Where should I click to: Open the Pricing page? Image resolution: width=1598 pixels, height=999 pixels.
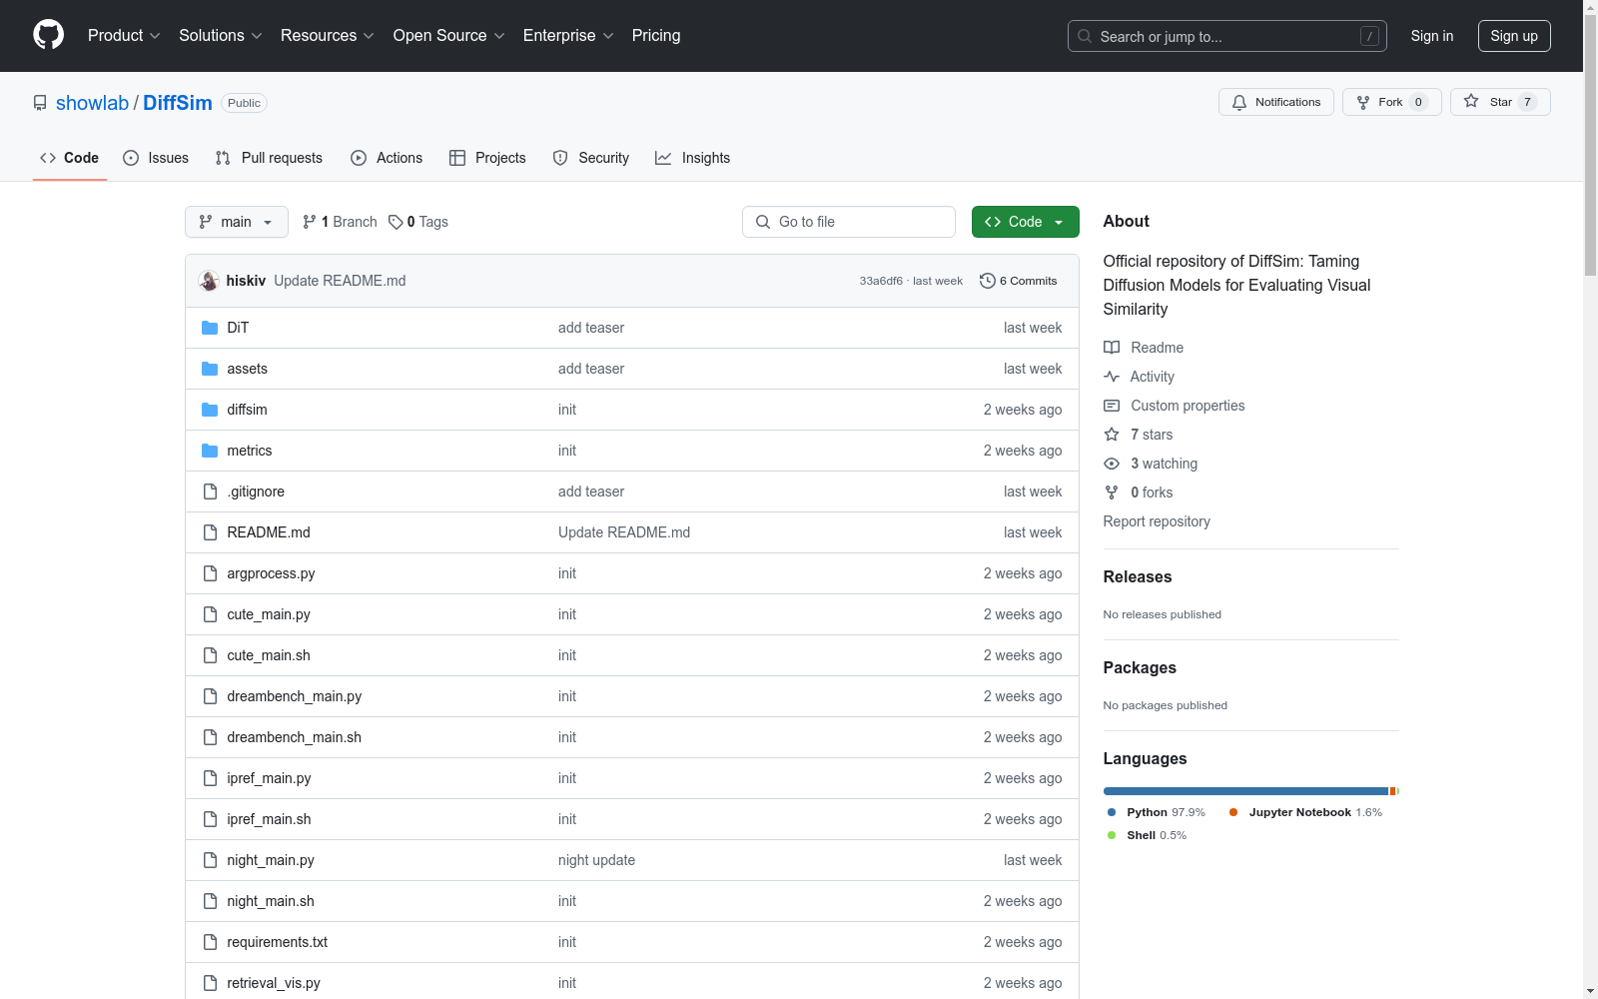pyautogui.click(x=656, y=35)
